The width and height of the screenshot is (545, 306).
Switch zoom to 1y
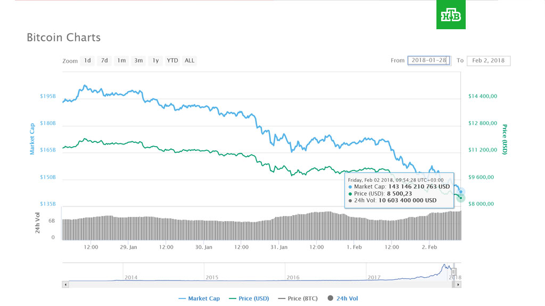click(155, 61)
